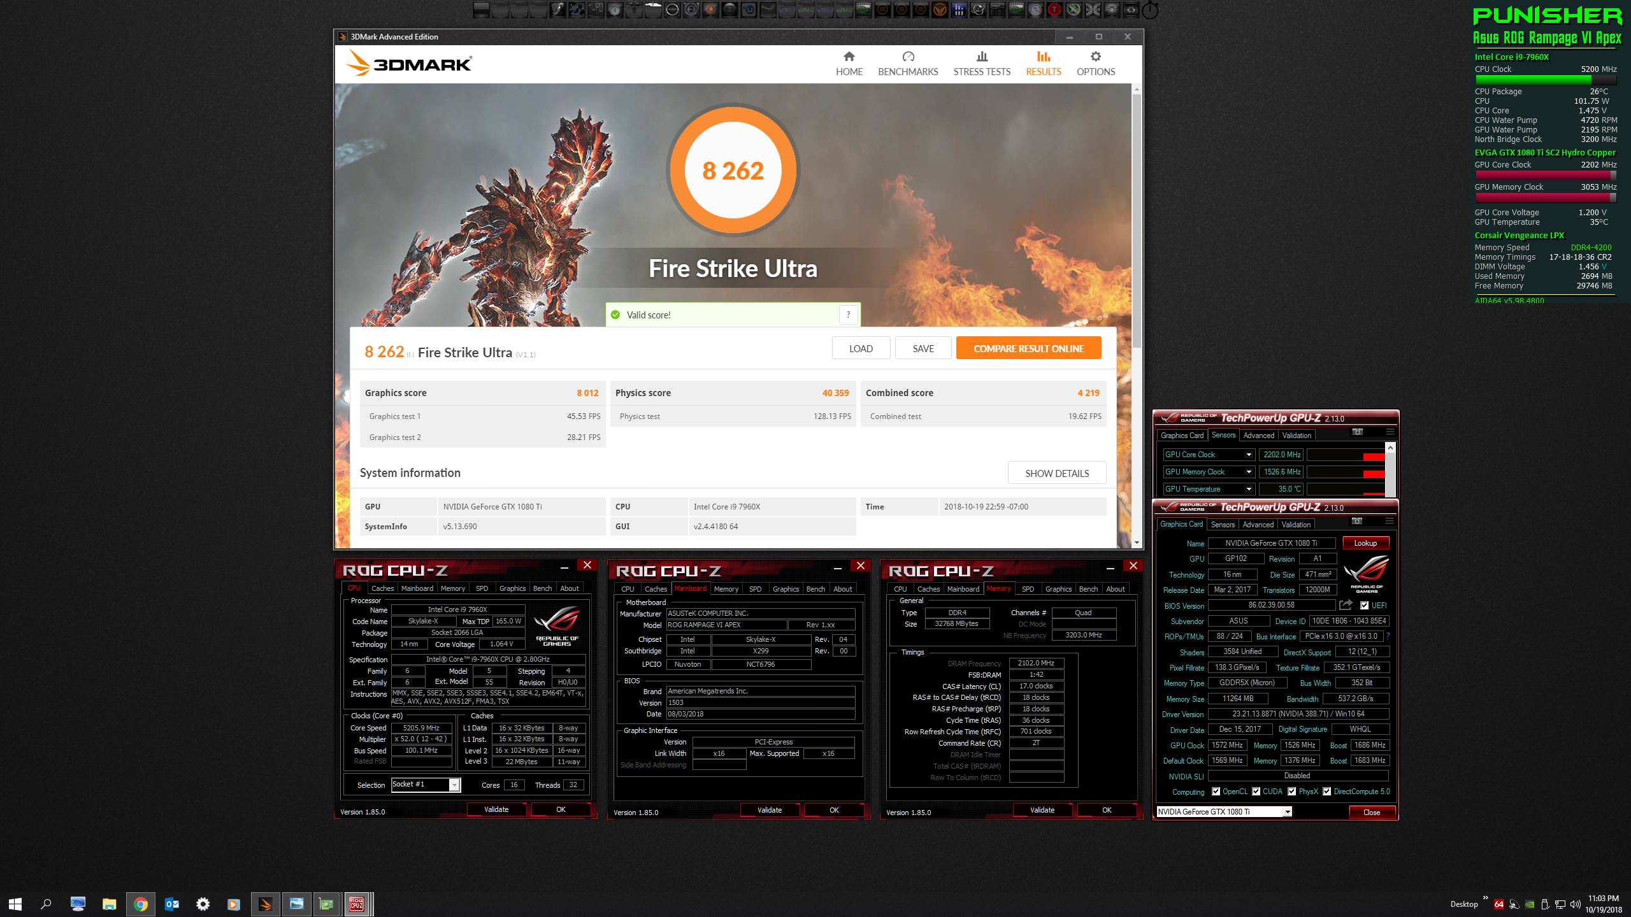Click Desktop toolbar label in taskbar
The height and width of the screenshot is (917, 1631).
click(1463, 904)
